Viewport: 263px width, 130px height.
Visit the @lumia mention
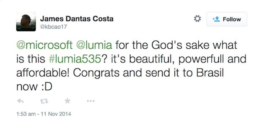pyautogui.click(x=94, y=46)
